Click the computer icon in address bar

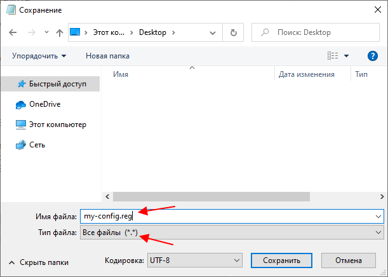pos(75,32)
